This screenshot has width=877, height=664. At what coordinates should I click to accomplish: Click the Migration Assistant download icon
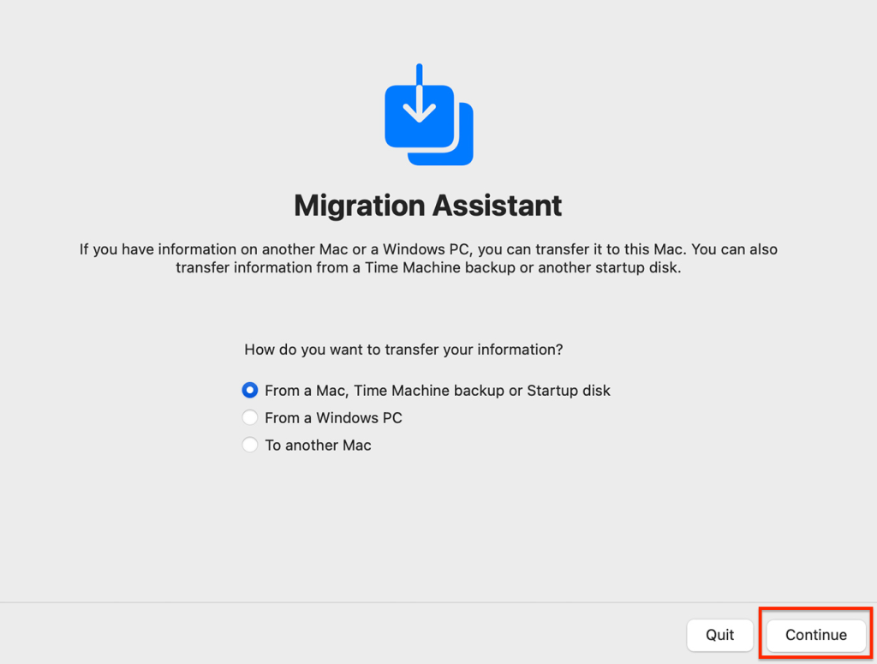point(429,115)
